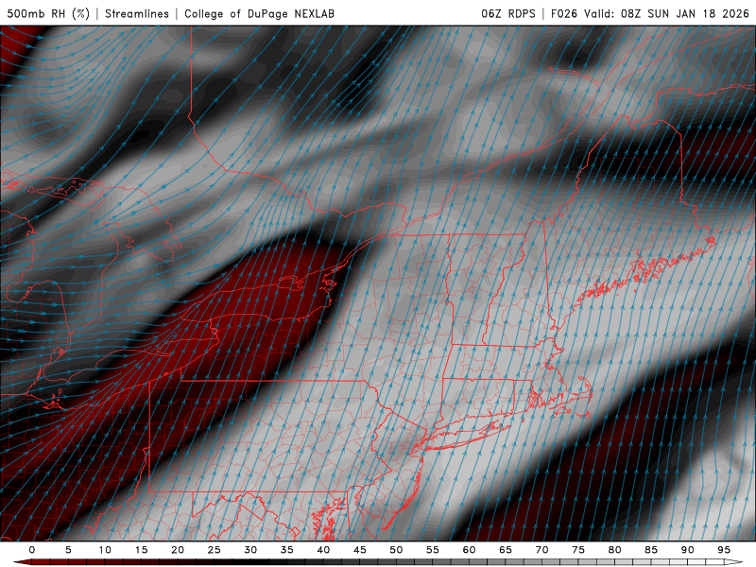Screen dimensions: 756x567
Task: Click the '5' value on the color scale
Action: point(68,550)
